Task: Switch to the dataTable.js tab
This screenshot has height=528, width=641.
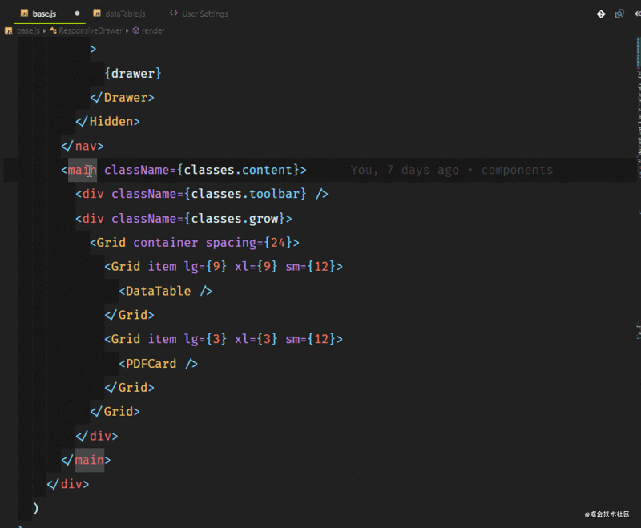Action: click(124, 13)
